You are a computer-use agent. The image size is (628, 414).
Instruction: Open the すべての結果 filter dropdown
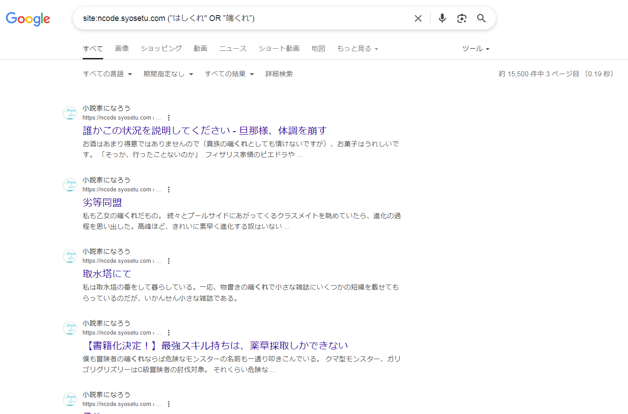[x=230, y=74]
